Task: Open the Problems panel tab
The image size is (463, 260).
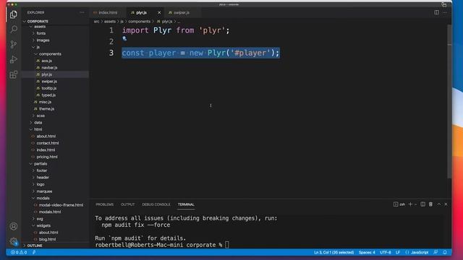Action: [x=104, y=204]
